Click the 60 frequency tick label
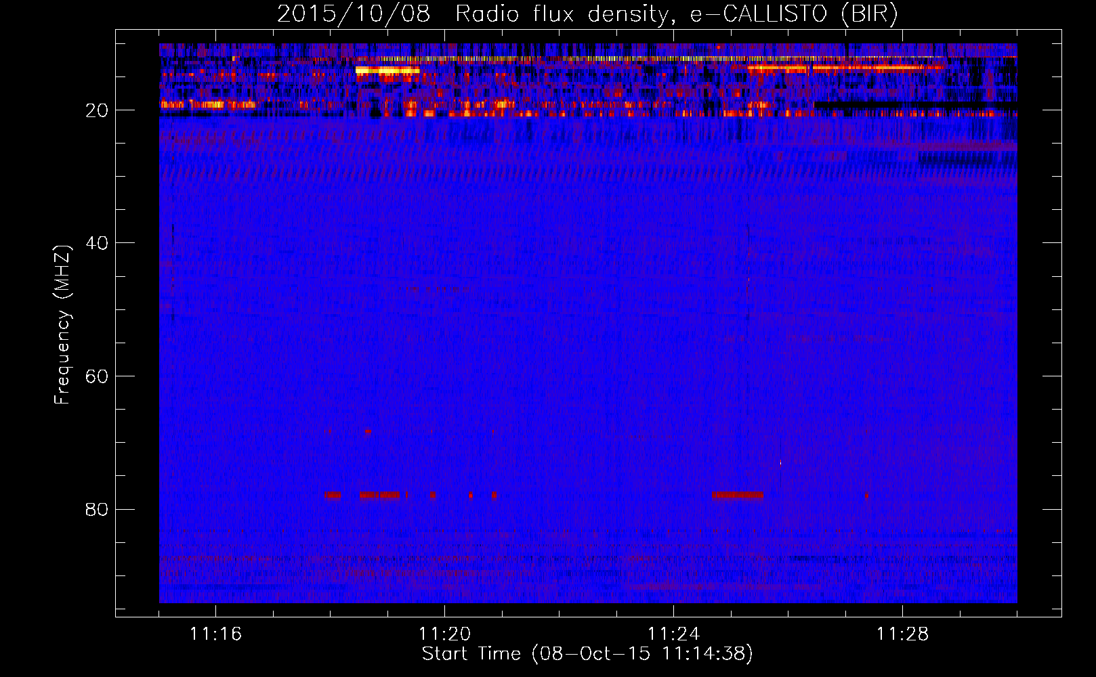 coord(98,376)
